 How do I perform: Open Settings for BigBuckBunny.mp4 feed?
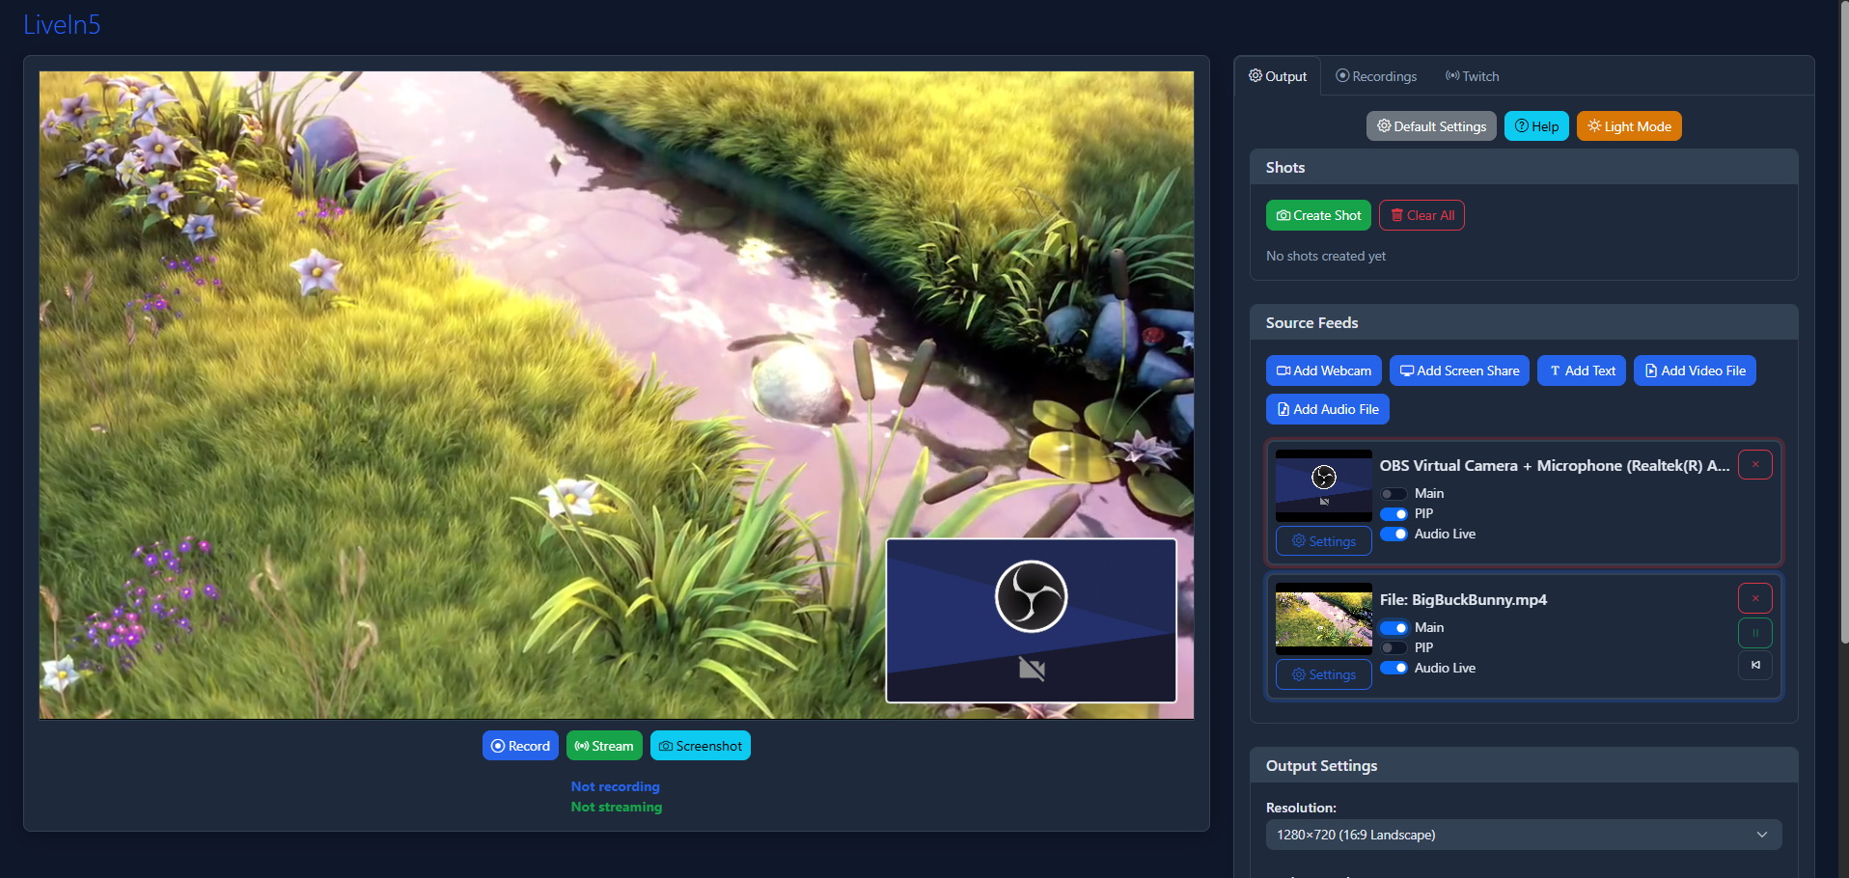pyautogui.click(x=1324, y=674)
